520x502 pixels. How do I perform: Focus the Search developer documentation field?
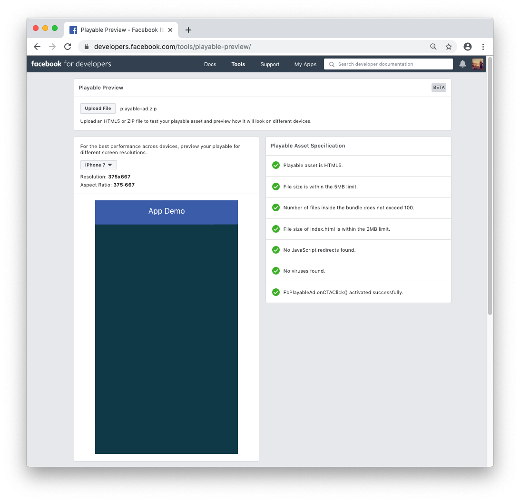click(x=388, y=64)
